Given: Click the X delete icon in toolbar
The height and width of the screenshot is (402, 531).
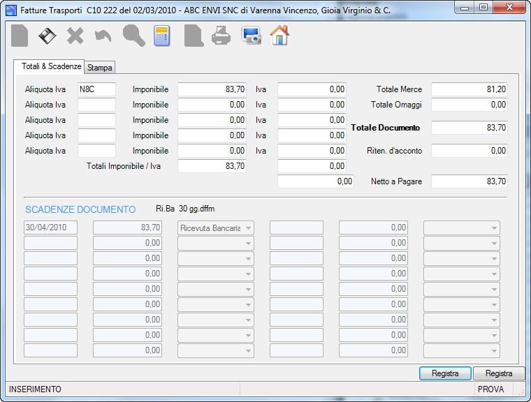Looking at the screenshot, I should (x=75, y=36).
